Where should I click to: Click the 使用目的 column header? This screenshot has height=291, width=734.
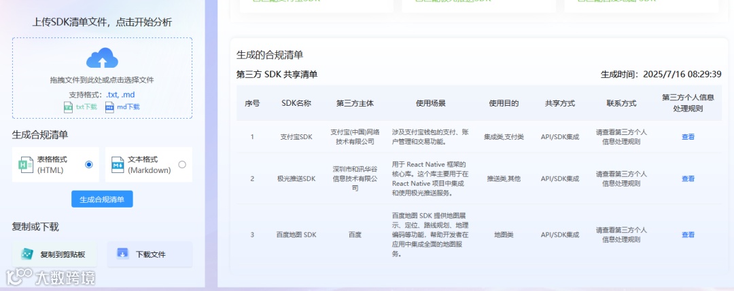[504, 103]
